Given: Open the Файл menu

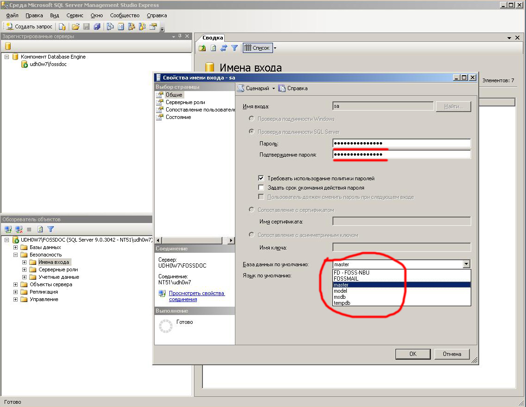Looking at the screenshot, I should (13, 15).
